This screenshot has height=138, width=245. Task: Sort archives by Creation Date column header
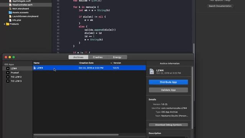[x=86, y=63]
